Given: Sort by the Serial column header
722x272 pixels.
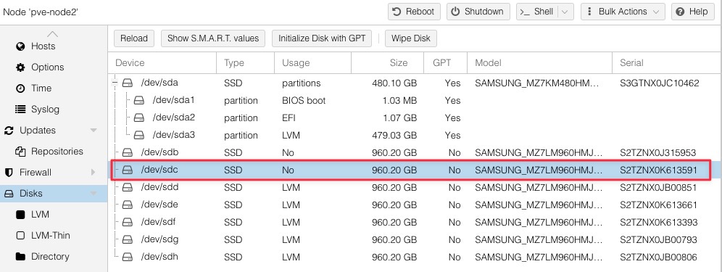Looking at the screenshot, I should point(667,62).
